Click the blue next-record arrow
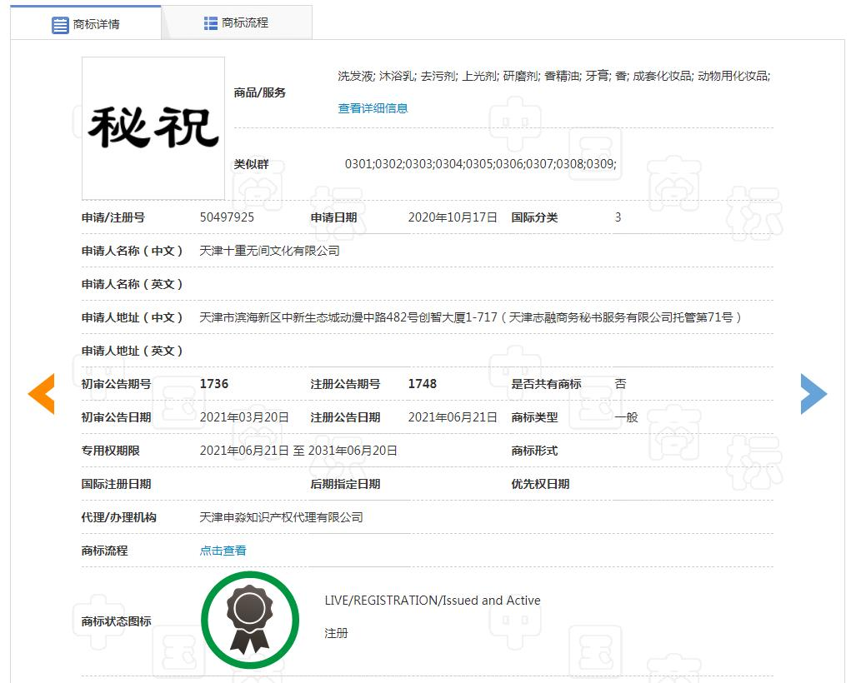 tap(813, 393)
